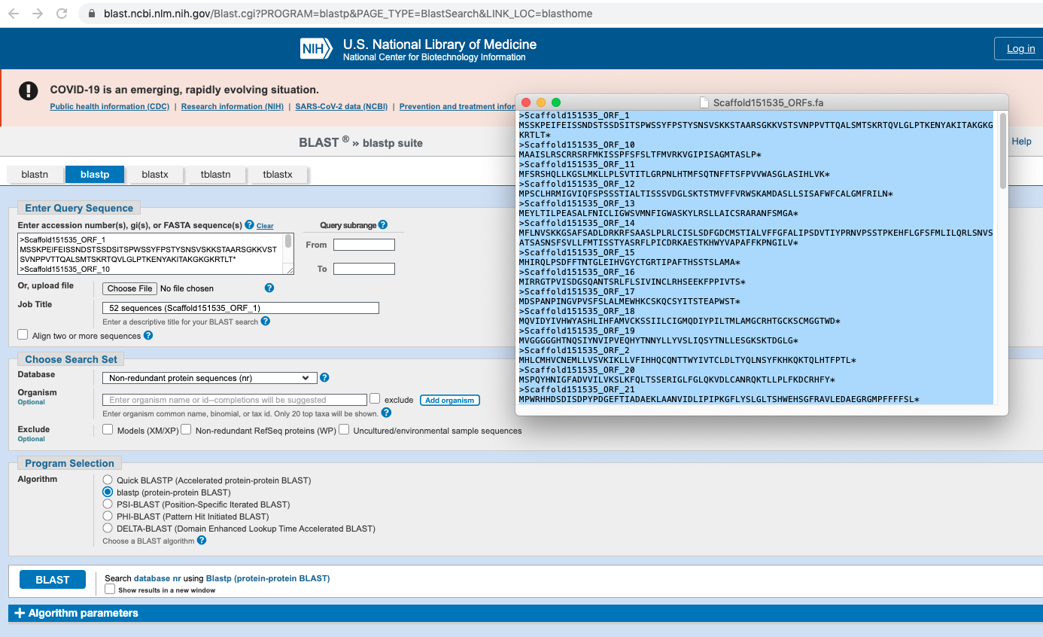The width and height of the screenshot is (1043, 637).
Task: Click the yellow minimize button of text window
Action: point(541,102)
